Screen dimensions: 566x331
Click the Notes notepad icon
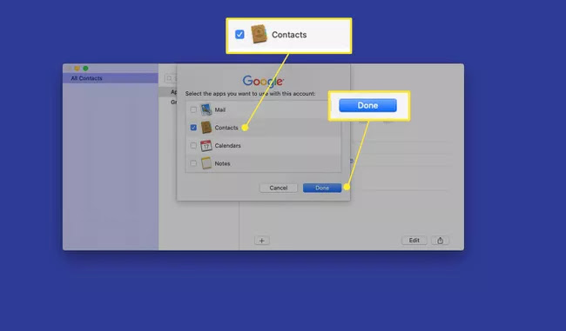(x=206, y=163)
